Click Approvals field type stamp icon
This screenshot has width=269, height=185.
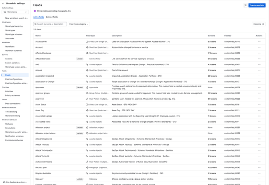click(x=87, y=87)
